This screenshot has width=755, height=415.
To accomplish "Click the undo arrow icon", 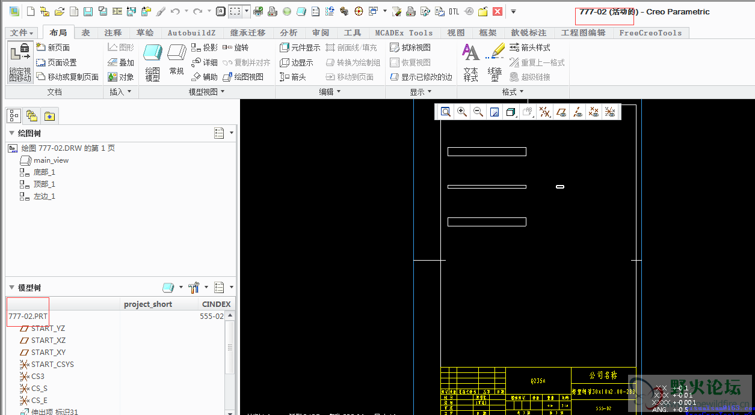I will point(174,11).
